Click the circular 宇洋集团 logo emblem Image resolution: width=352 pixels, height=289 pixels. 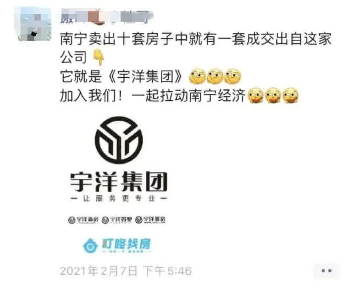pyautogui.click(x=119, y=140)
